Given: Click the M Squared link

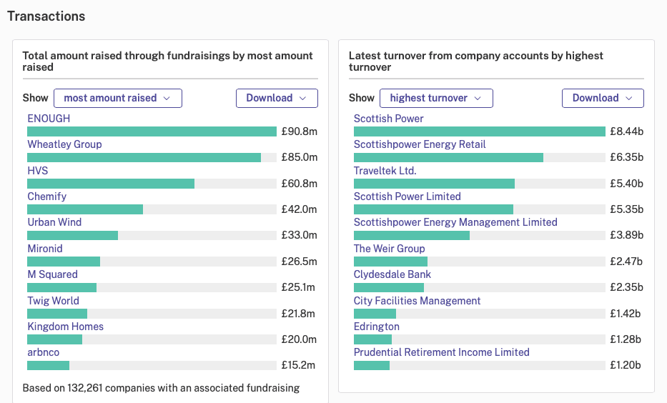Looking at the screenshot, I should click(x=53, y=274).
